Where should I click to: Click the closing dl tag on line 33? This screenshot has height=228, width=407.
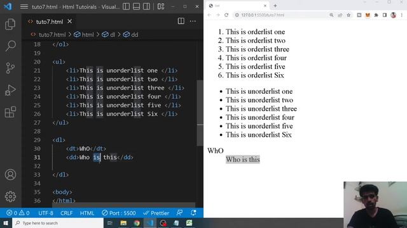[x=60, y=175]
